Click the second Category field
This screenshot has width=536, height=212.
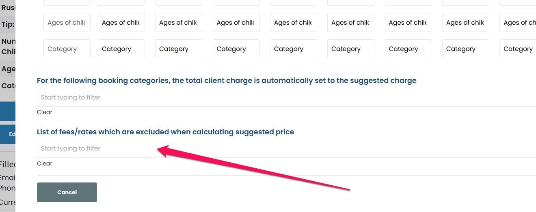coord(121,49)
